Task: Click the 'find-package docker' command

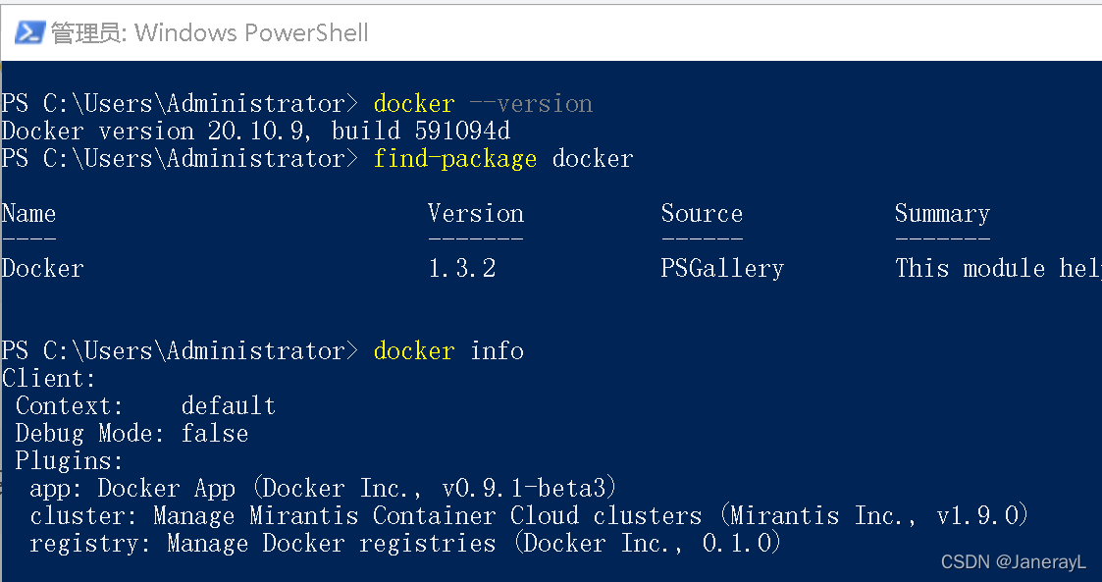Action: coord(502,157)
